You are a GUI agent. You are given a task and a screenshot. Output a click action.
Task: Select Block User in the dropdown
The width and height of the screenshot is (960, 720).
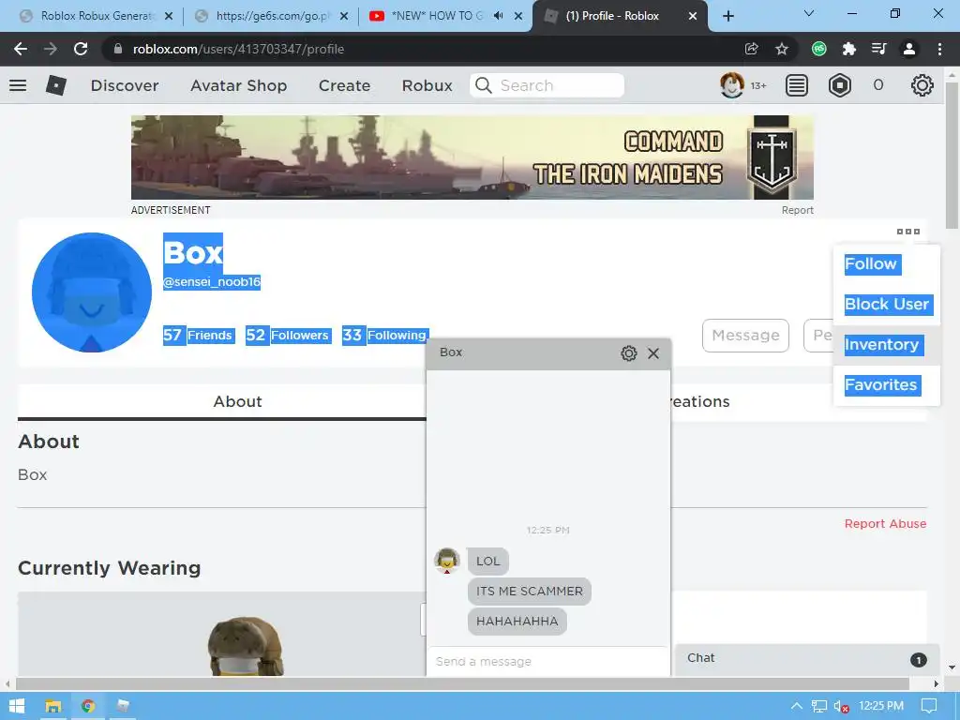click(x=888, y=305)
